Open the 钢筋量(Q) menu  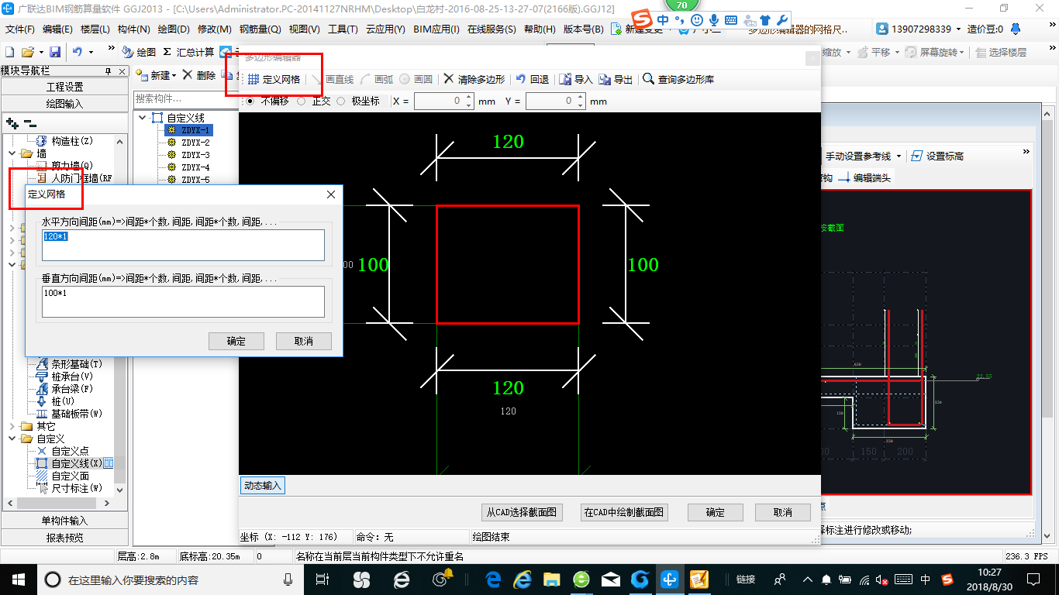click(260, 29)
